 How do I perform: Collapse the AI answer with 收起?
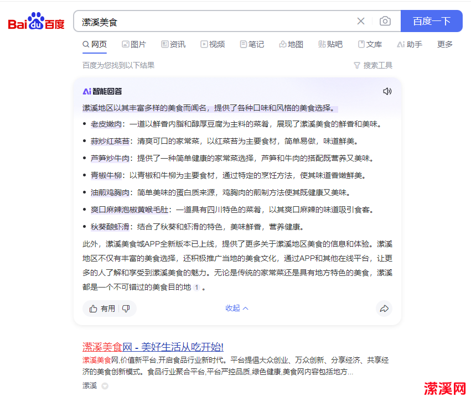click(237, 309)
